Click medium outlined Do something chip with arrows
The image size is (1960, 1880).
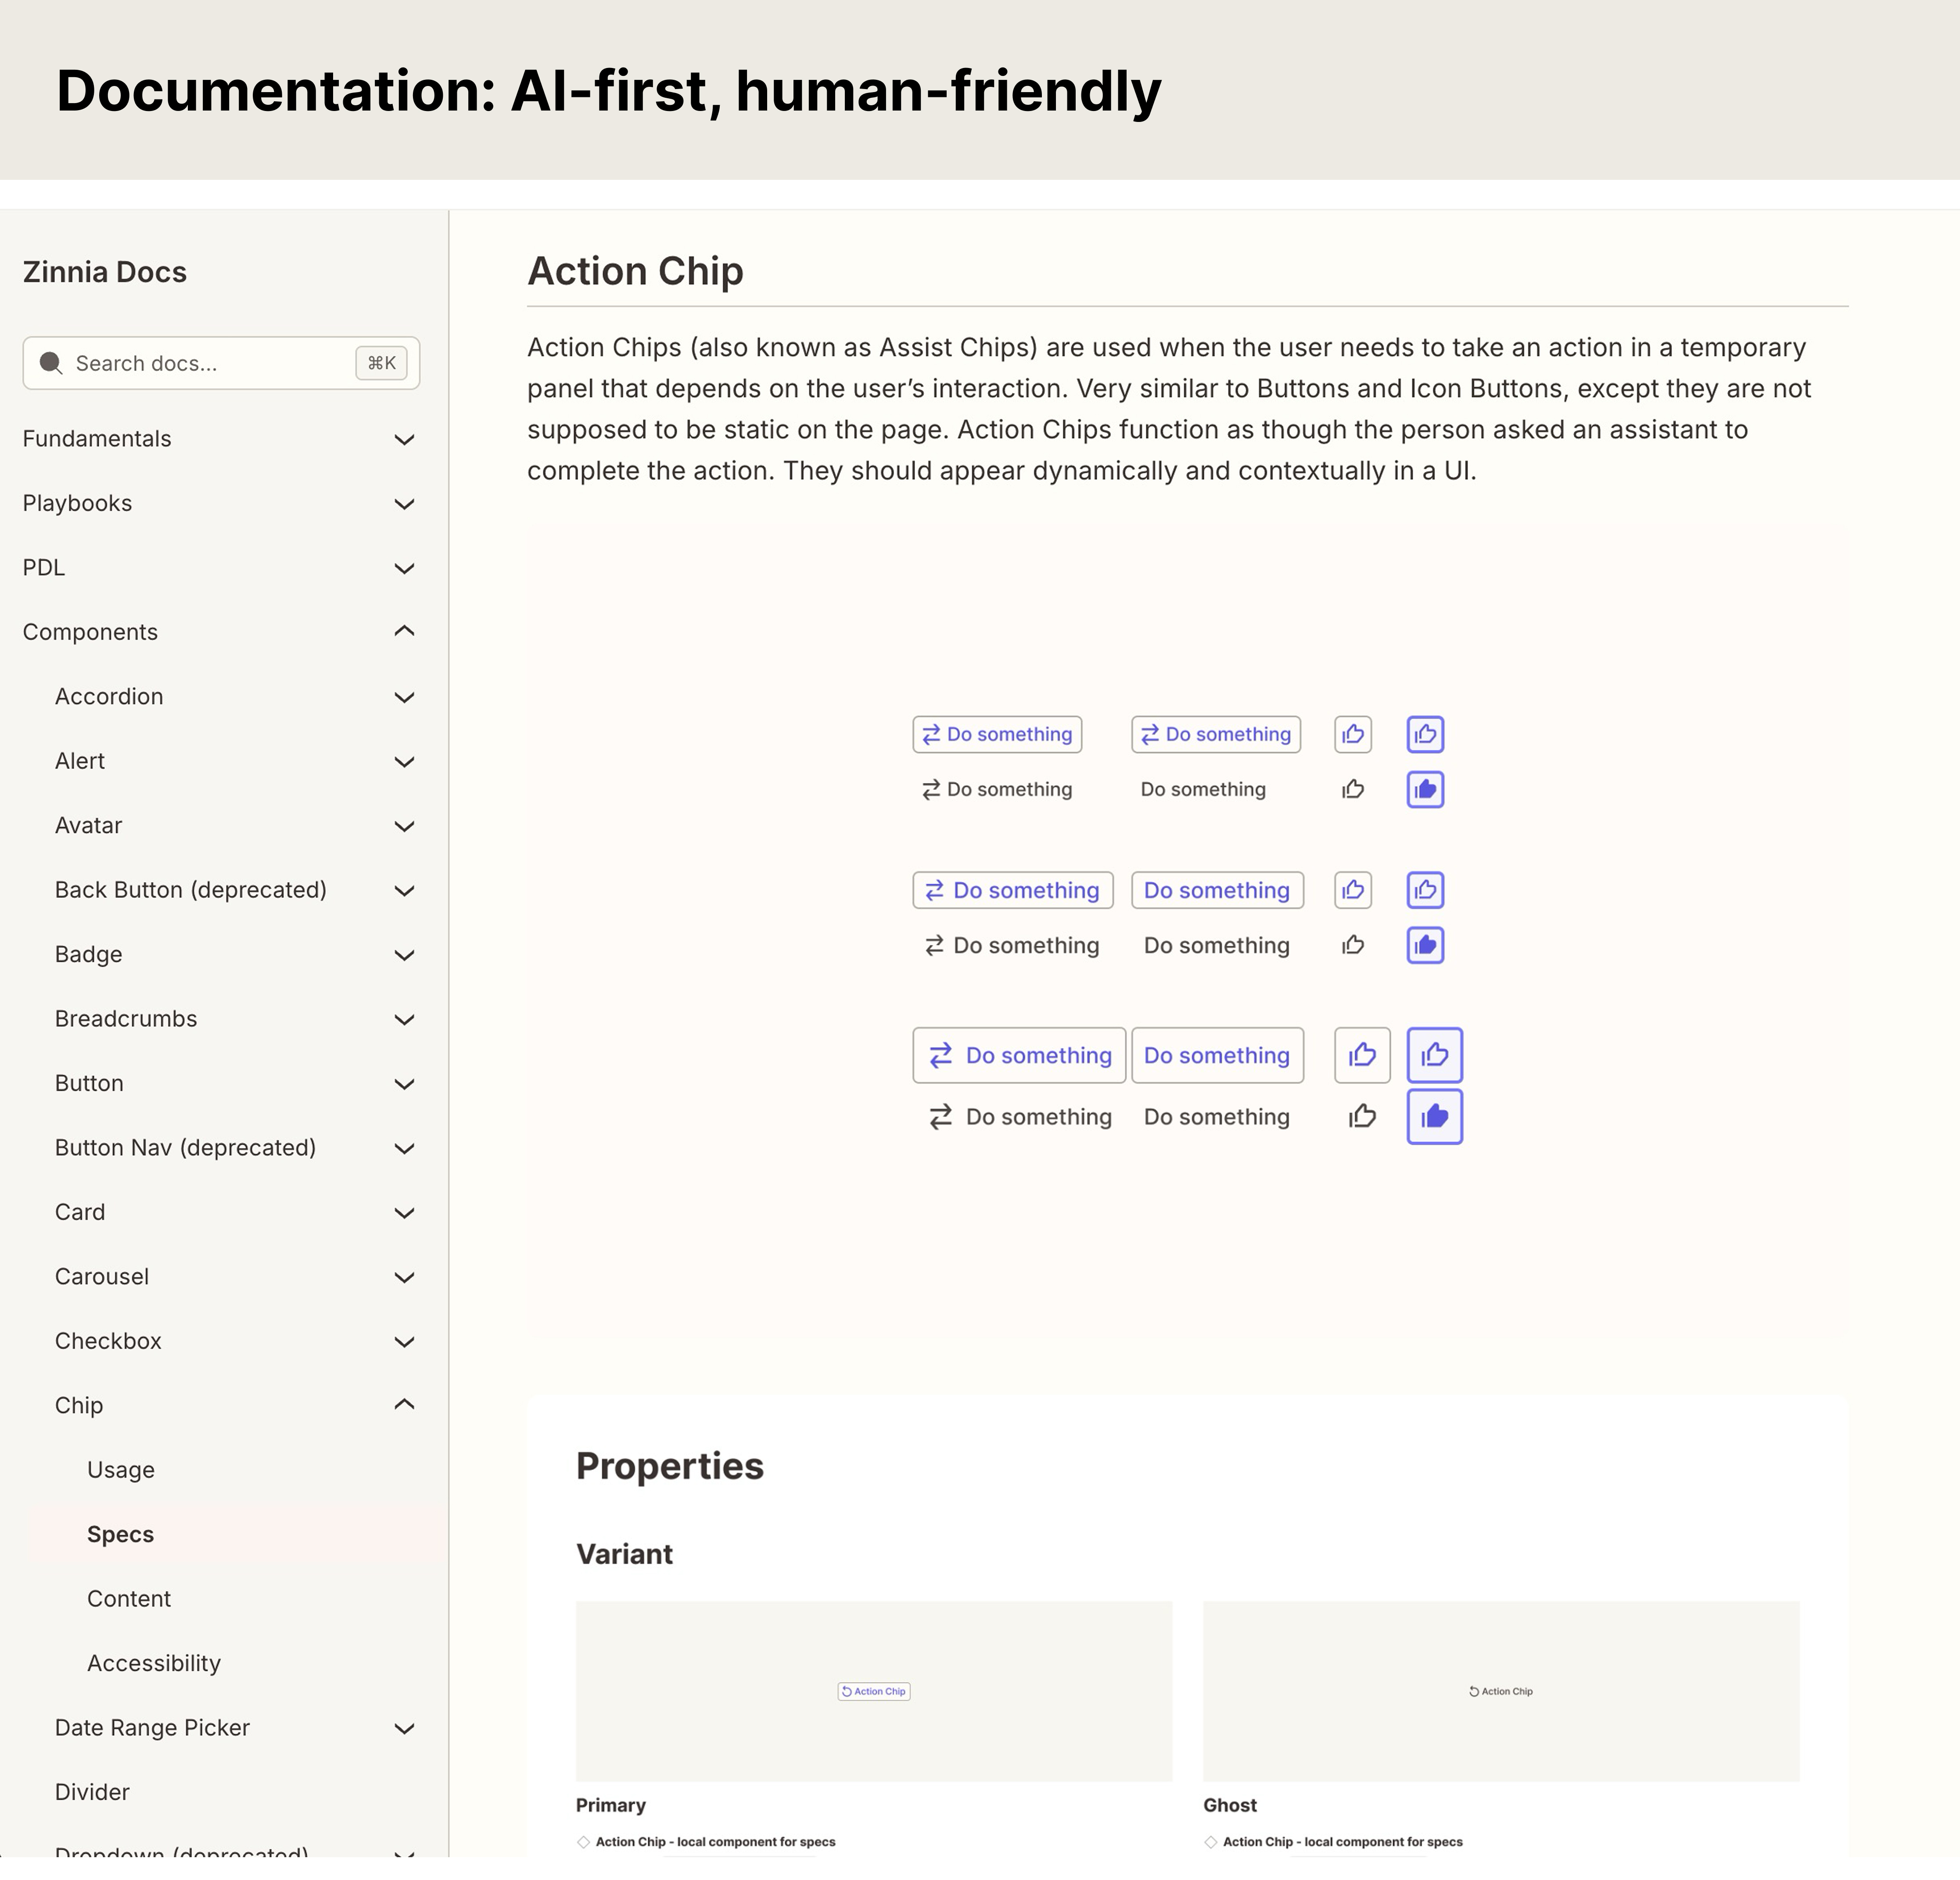pyautogui.click(x=1013, y=890)
